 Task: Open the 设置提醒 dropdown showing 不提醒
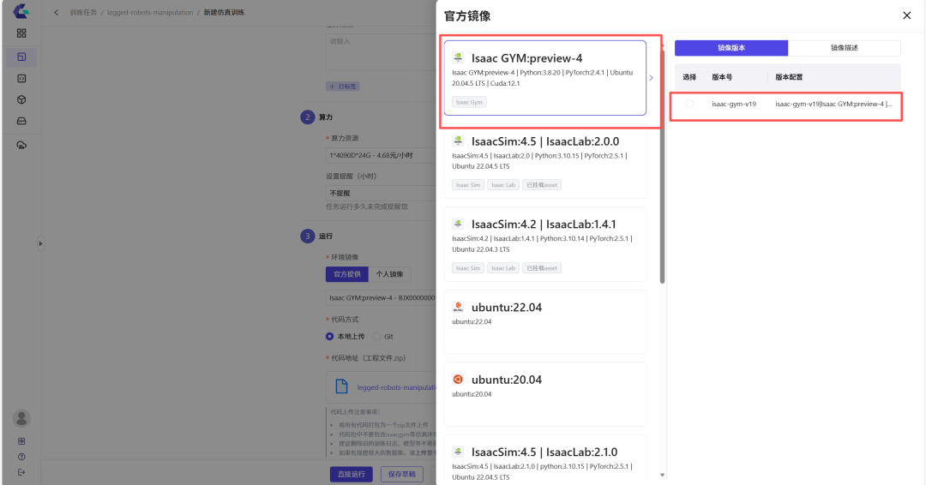pyautogui.click(x=381, y=193)
